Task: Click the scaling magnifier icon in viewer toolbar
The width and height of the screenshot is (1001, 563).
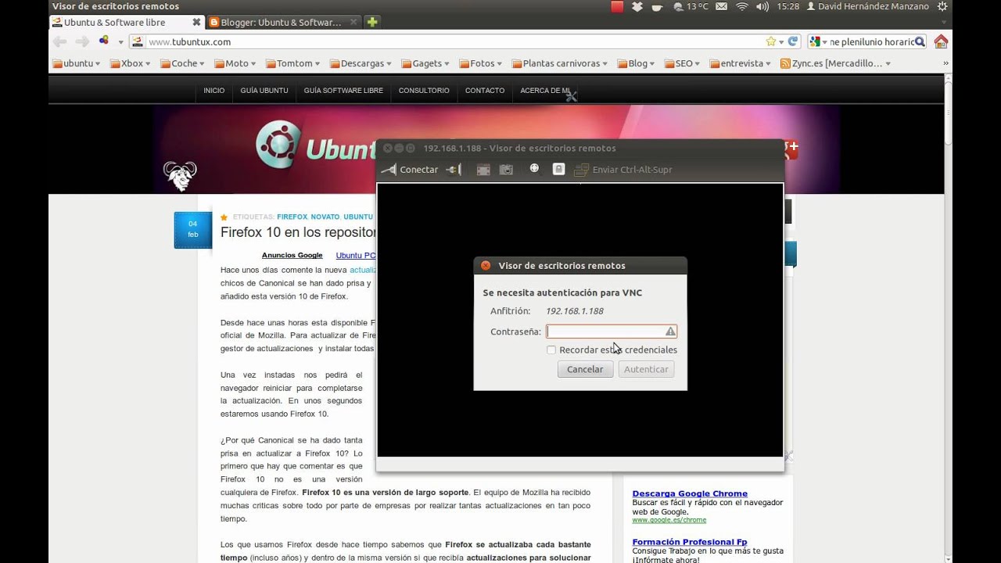Action: (x=534, y=169)
